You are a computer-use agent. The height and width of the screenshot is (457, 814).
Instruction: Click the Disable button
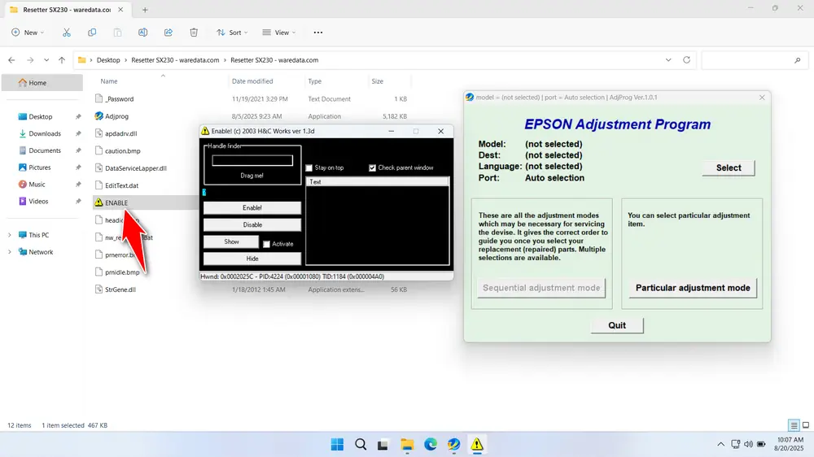coord(252,224)
